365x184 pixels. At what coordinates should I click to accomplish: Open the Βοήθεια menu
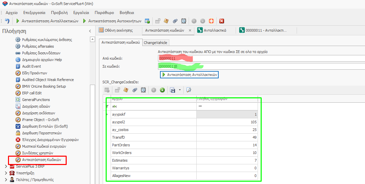pyautogui.click(x=127, y=13)
